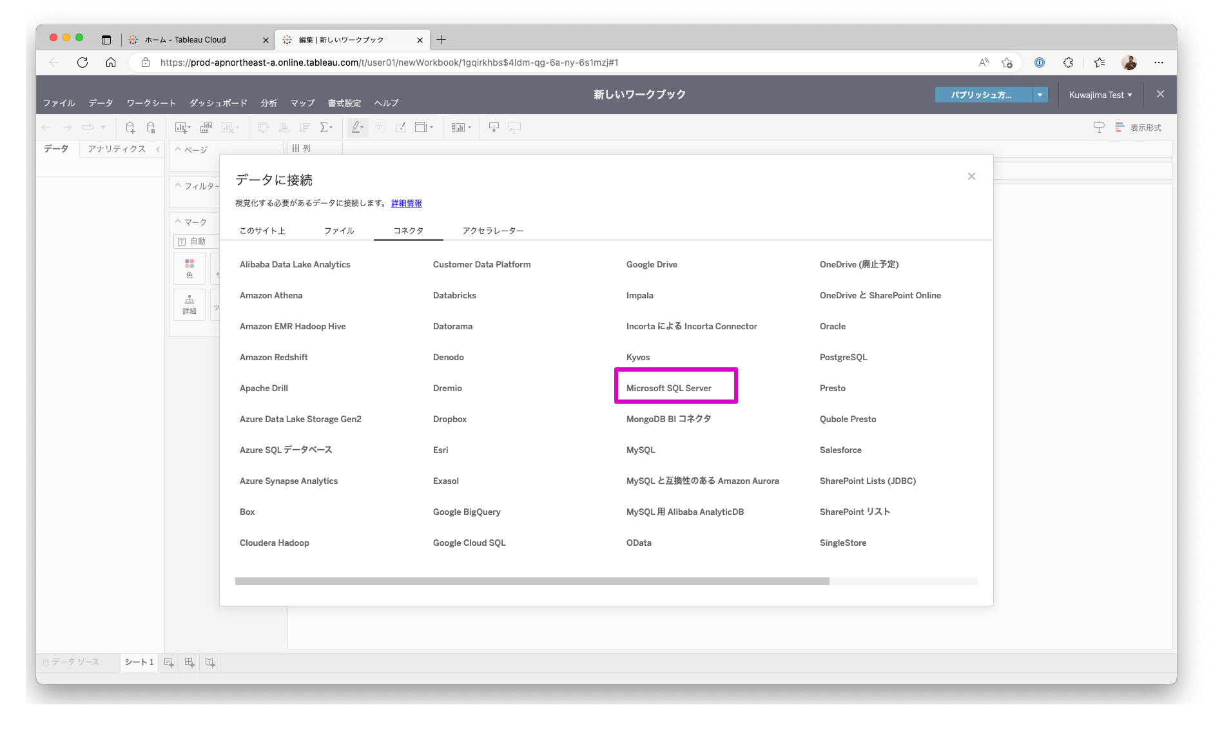Select the Salesforce connector
Viewport: 1213px width, 732px height.
pyautogui.click(x=840, y=450)
